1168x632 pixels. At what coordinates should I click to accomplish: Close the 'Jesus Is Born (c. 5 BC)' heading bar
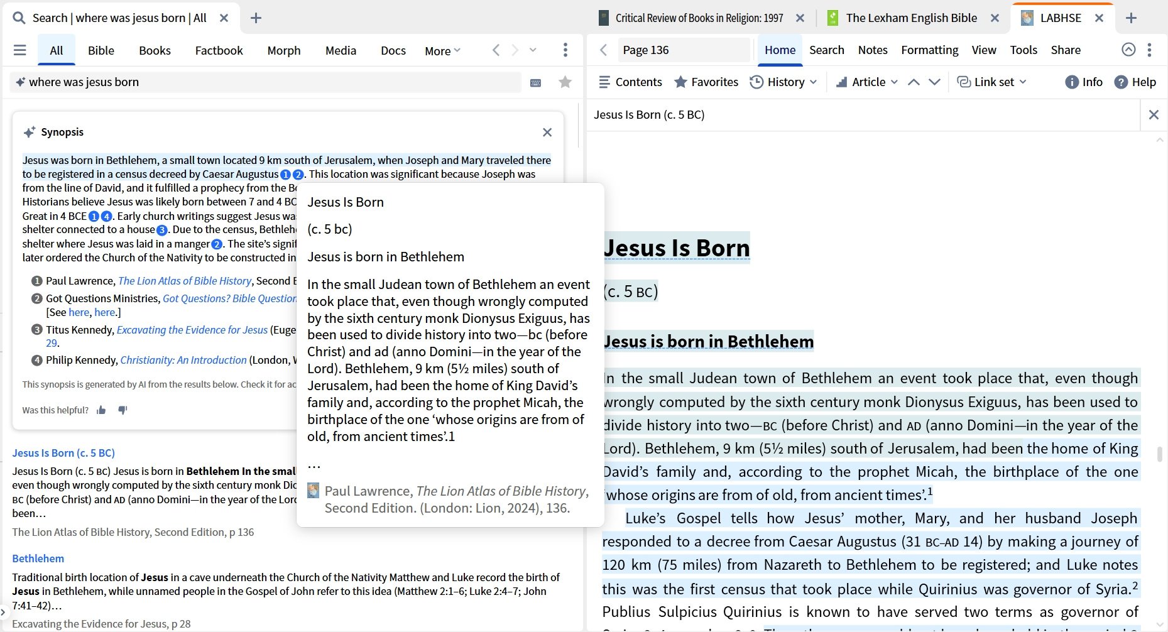click(1154, 115)
